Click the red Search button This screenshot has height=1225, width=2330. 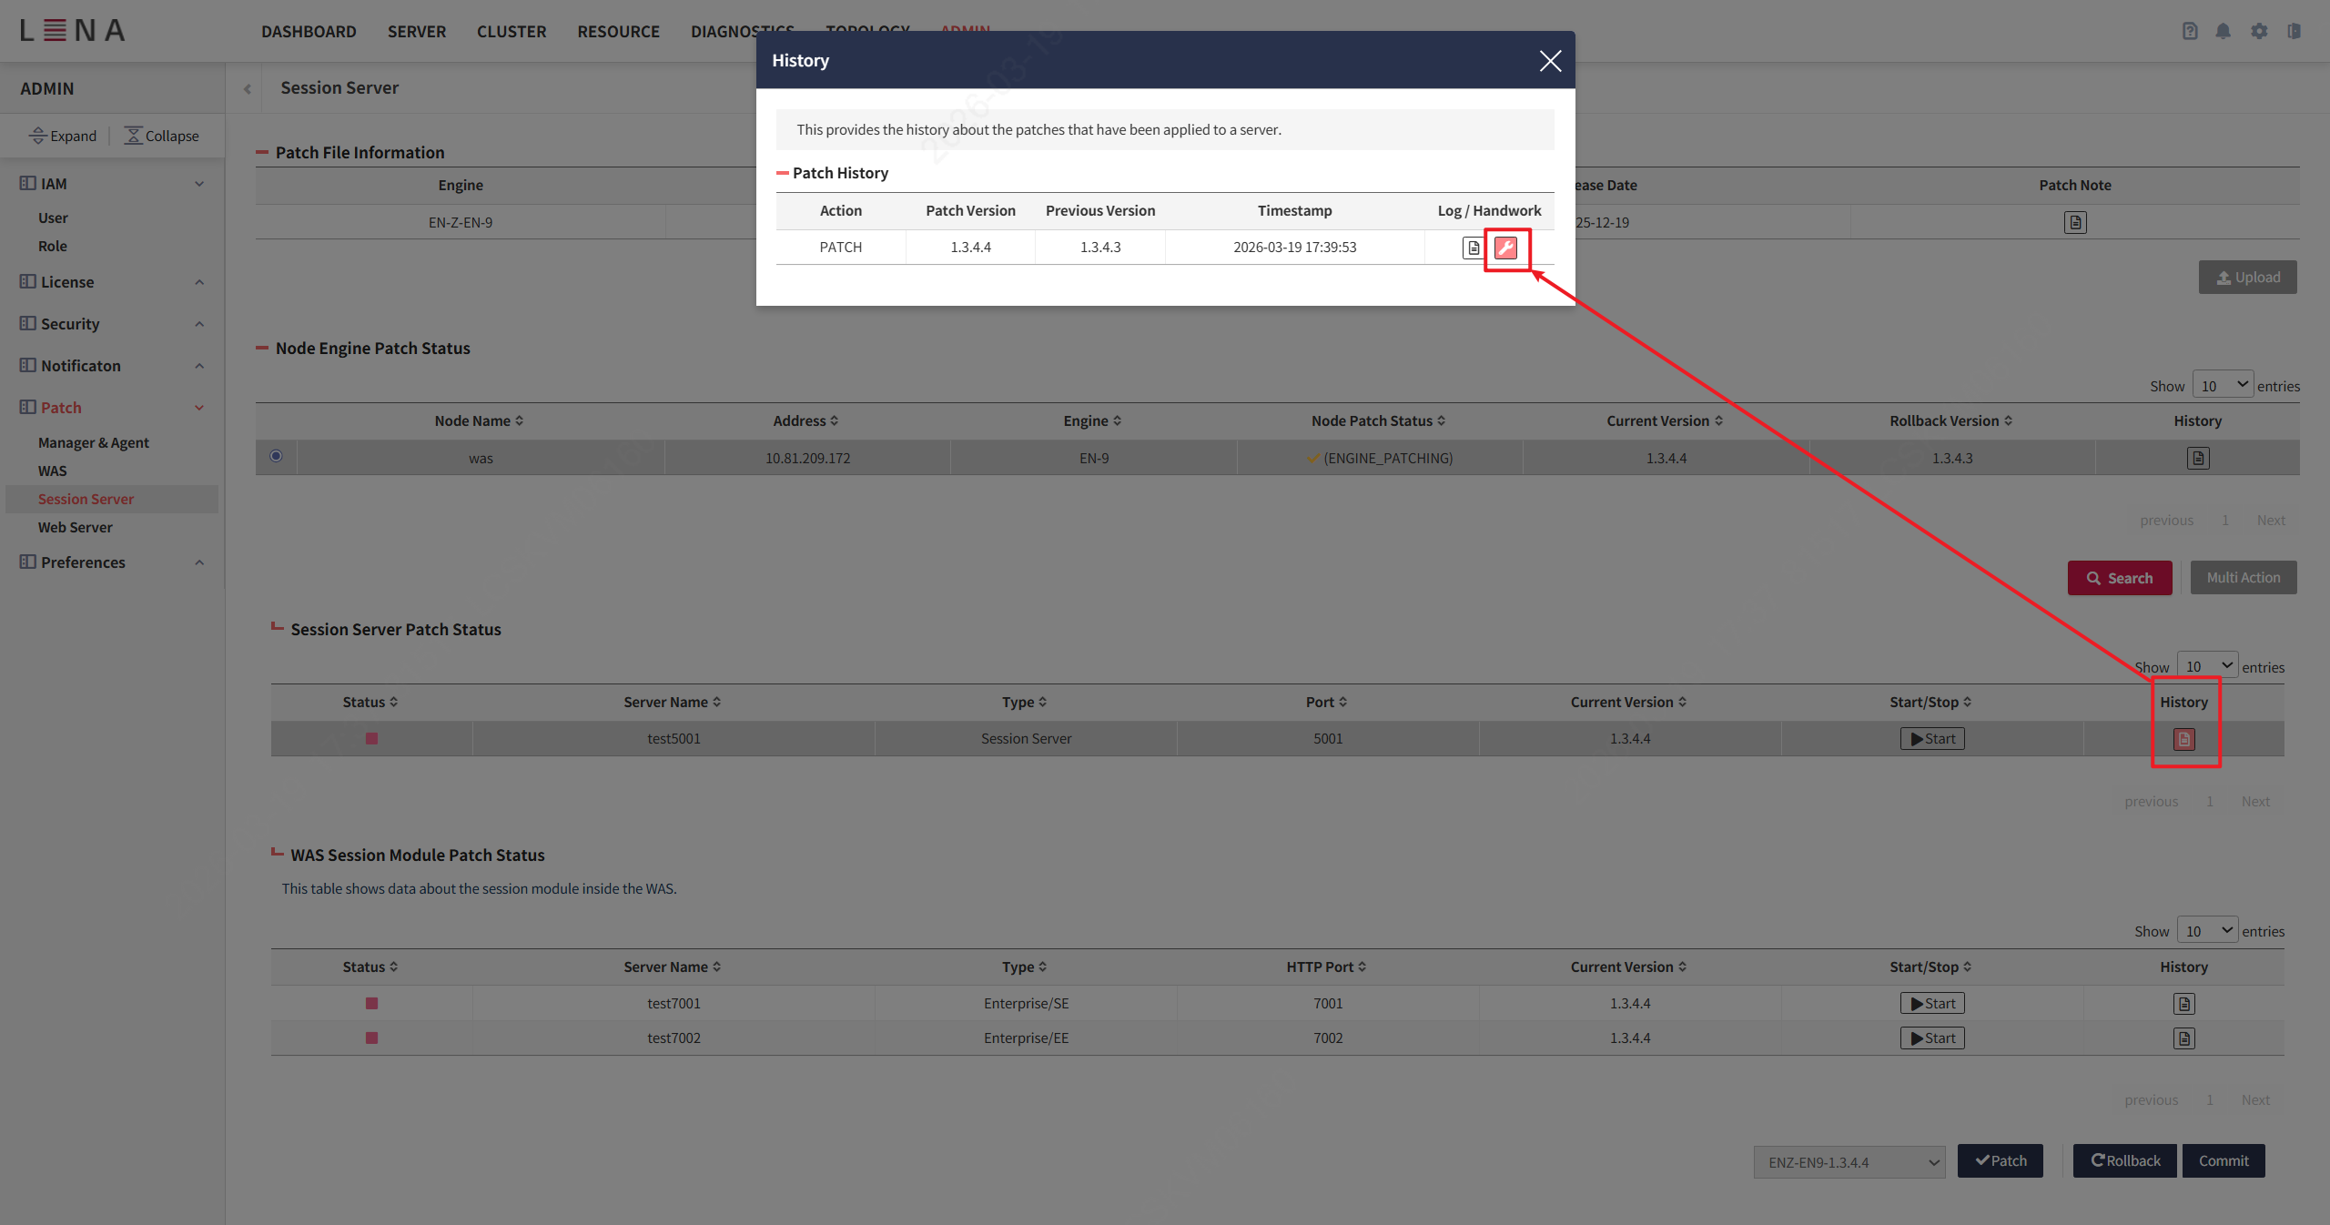coord(2120,579)
